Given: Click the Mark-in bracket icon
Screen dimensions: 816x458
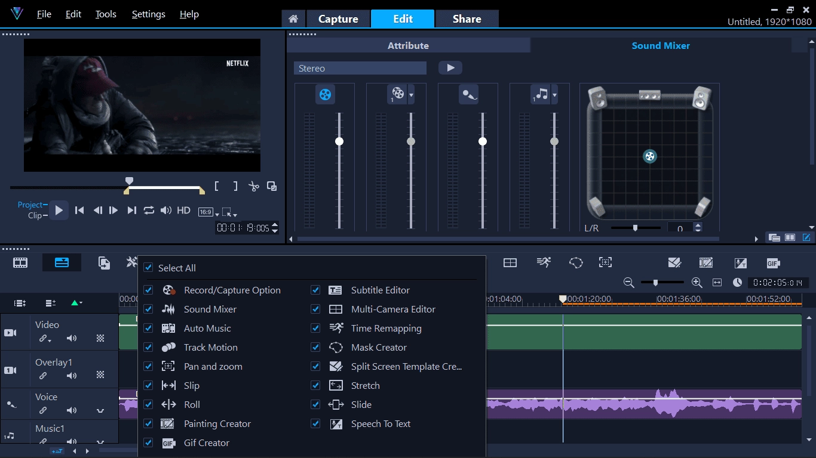Looking at the screenshot, I should [x=216, y=186].
